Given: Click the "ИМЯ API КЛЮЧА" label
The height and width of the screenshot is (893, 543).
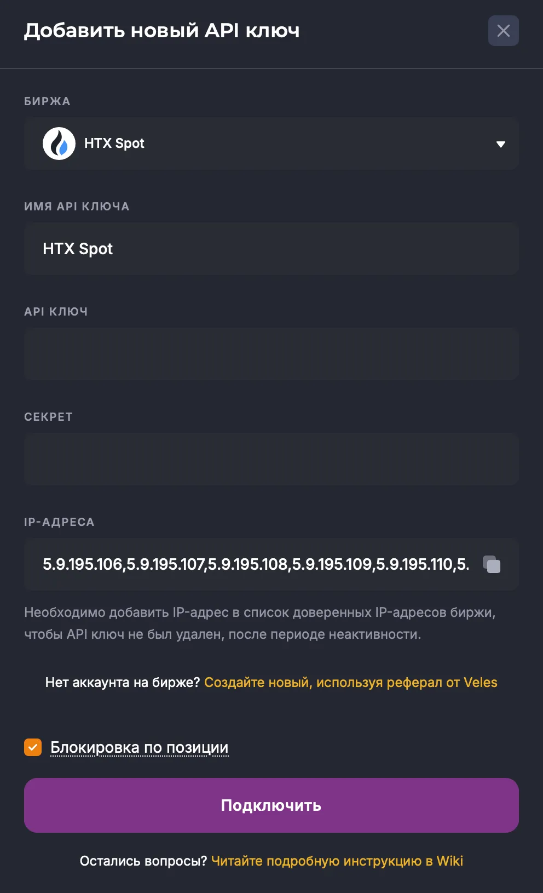Looking at the screenshot, I should (77, 207).
